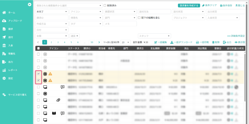Viewport: 249px width, 124px height.
Task: Click the book icon in its row
Action: click(x=54, y=113)
